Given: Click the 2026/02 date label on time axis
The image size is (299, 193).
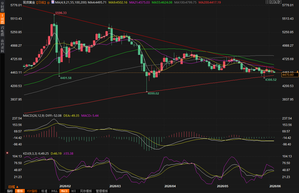Looking at the screenshot, I should [65, 186].
